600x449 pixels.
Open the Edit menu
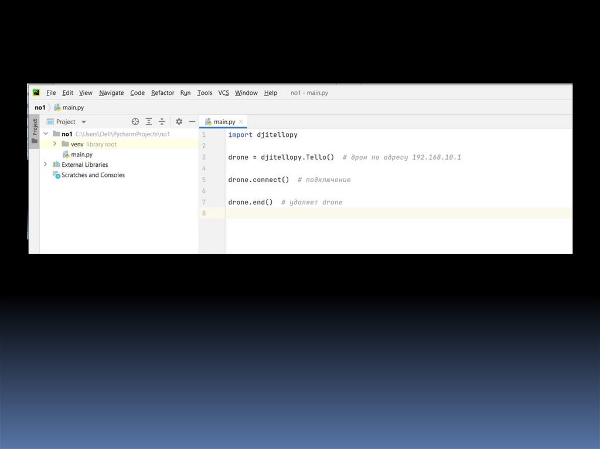68,92
